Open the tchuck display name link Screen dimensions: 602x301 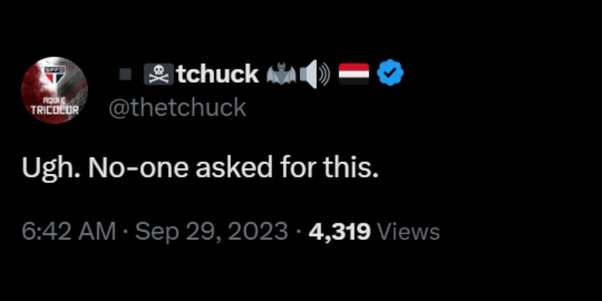218,74
